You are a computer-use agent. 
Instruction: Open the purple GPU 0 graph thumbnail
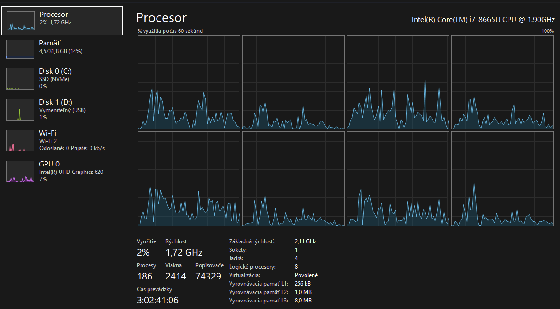click(x=20, y=172)
